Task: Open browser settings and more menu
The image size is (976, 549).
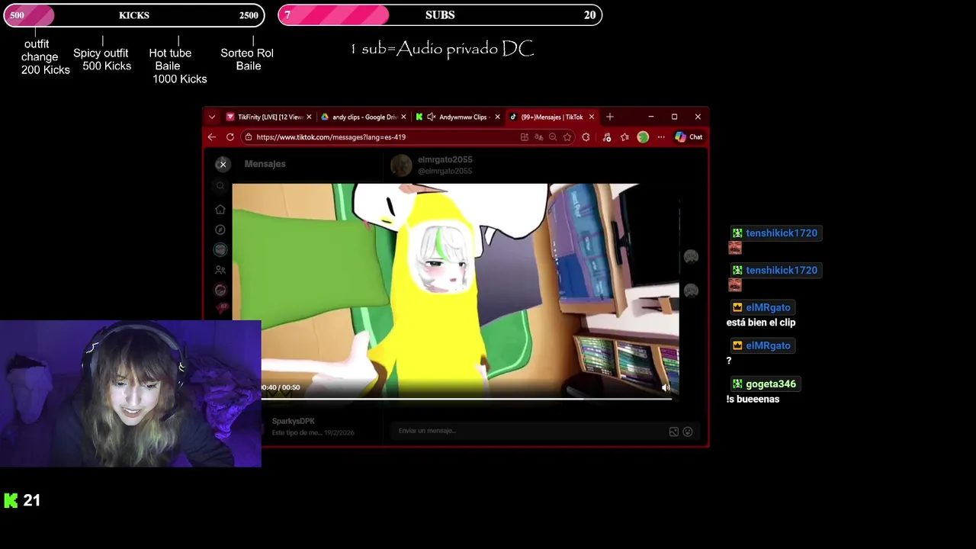Action: click(661, 137)
